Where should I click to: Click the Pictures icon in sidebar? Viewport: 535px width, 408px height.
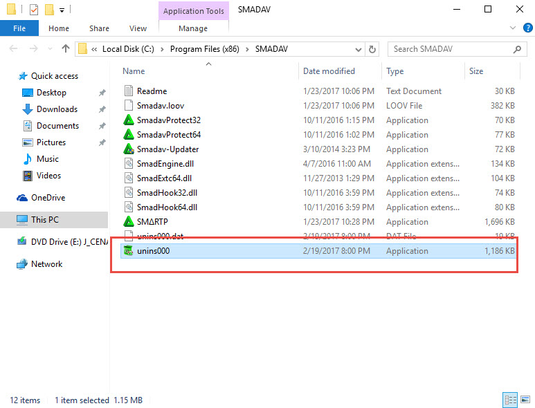coord(27,142)
